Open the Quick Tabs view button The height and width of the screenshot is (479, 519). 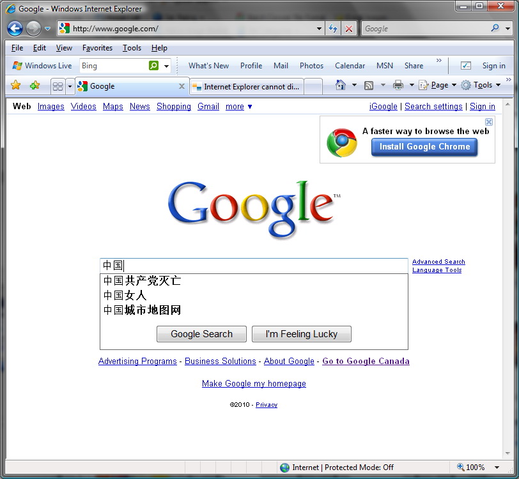[58, 86]
